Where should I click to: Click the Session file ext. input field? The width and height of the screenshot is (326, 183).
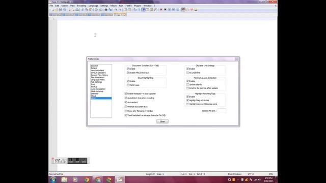(x=222, y=111)
